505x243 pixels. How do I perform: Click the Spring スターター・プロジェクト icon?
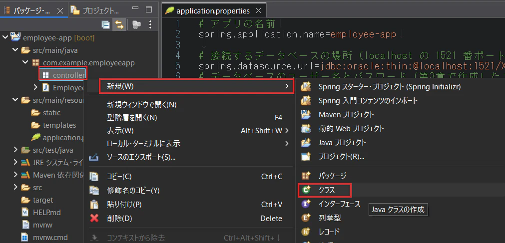pos(305,87)
